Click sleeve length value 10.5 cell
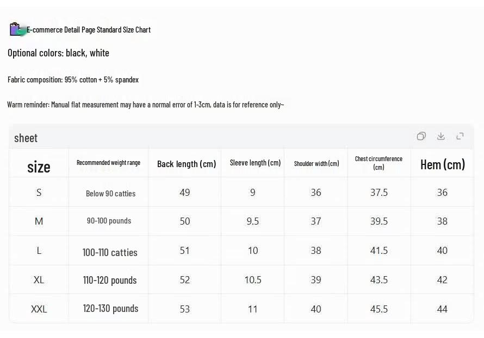Viewport: 484px width, 338px height. coord(253,279)
